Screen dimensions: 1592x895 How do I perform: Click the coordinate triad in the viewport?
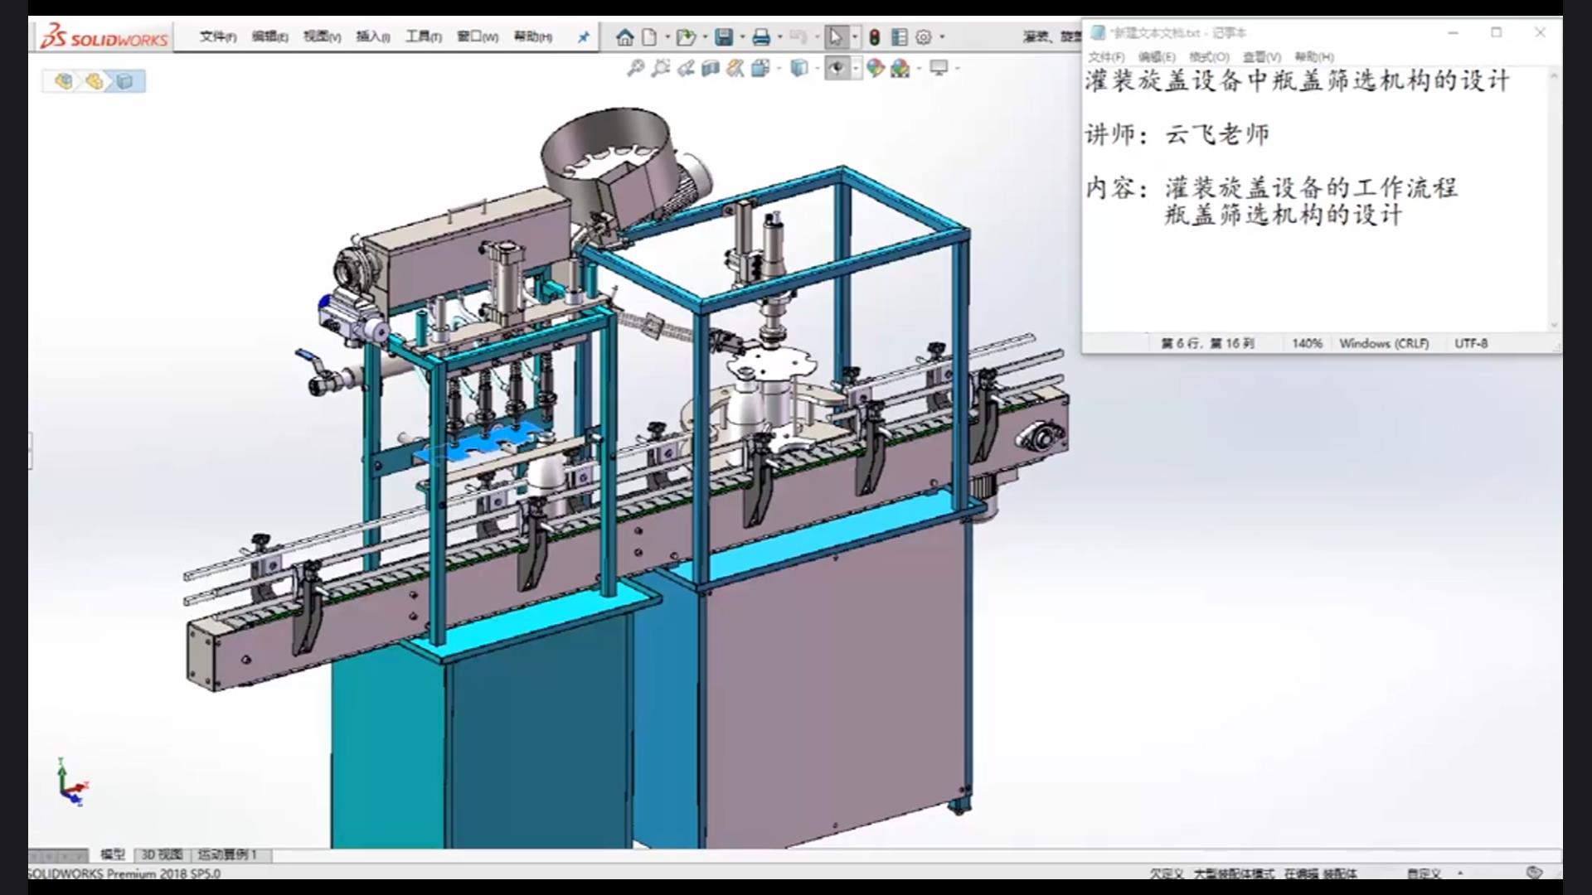(72, 781)
